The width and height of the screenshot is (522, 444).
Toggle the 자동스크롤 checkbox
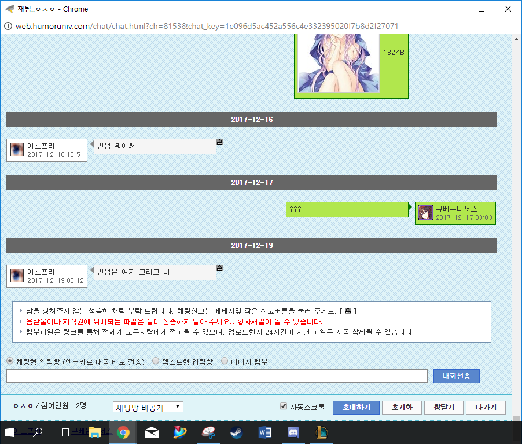(284, 406)
